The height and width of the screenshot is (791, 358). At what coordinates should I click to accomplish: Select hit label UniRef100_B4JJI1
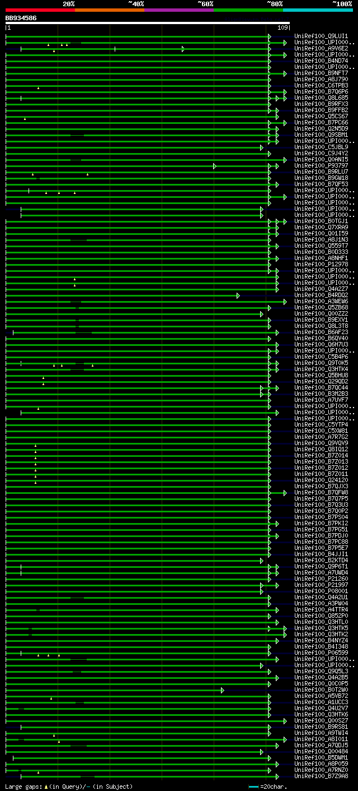click(321, 554)
